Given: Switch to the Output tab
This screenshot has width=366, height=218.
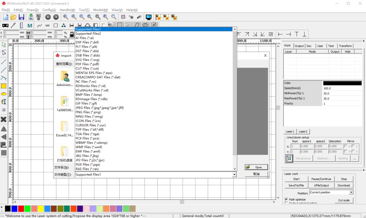Looking at the screenshot, I should tap(299, 46).
